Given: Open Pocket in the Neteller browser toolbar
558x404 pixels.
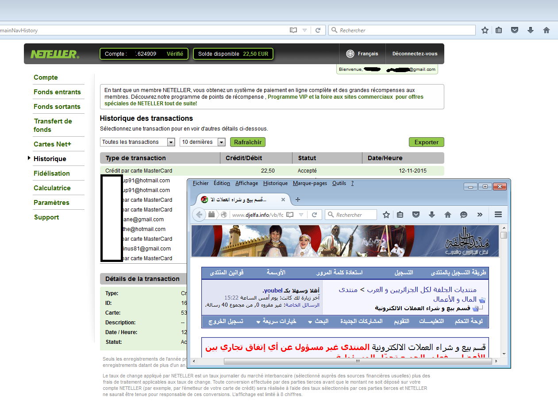Looking at the screenshot, I should (515, 30).
